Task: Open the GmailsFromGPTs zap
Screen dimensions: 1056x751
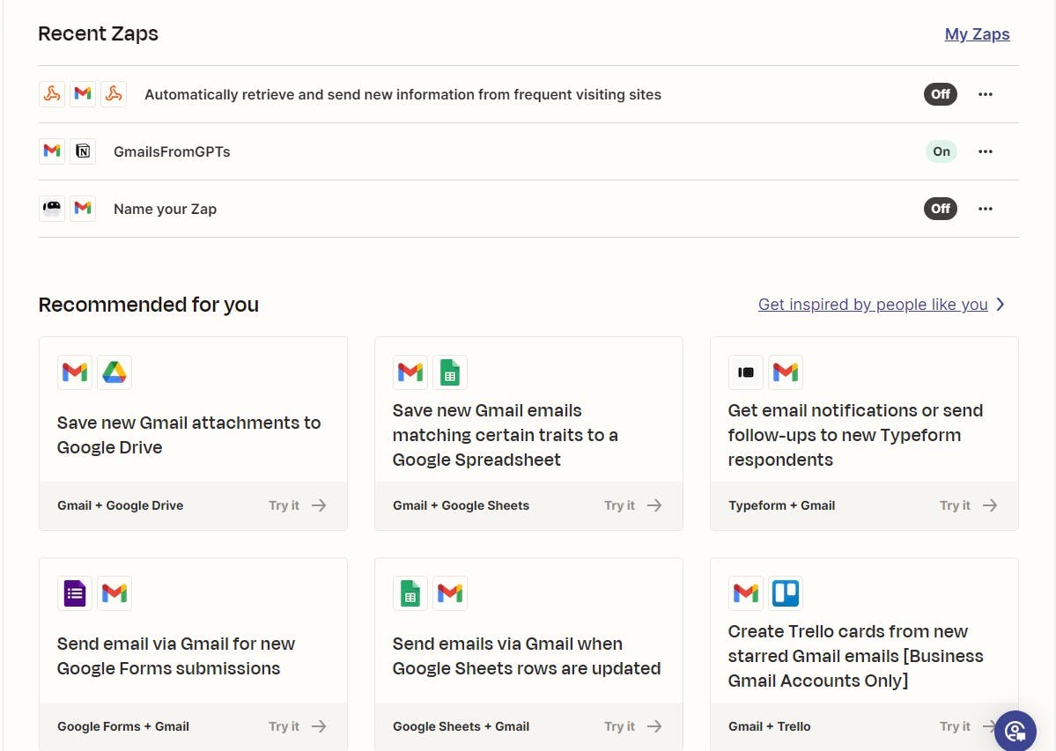Action: tap(172, 152)
